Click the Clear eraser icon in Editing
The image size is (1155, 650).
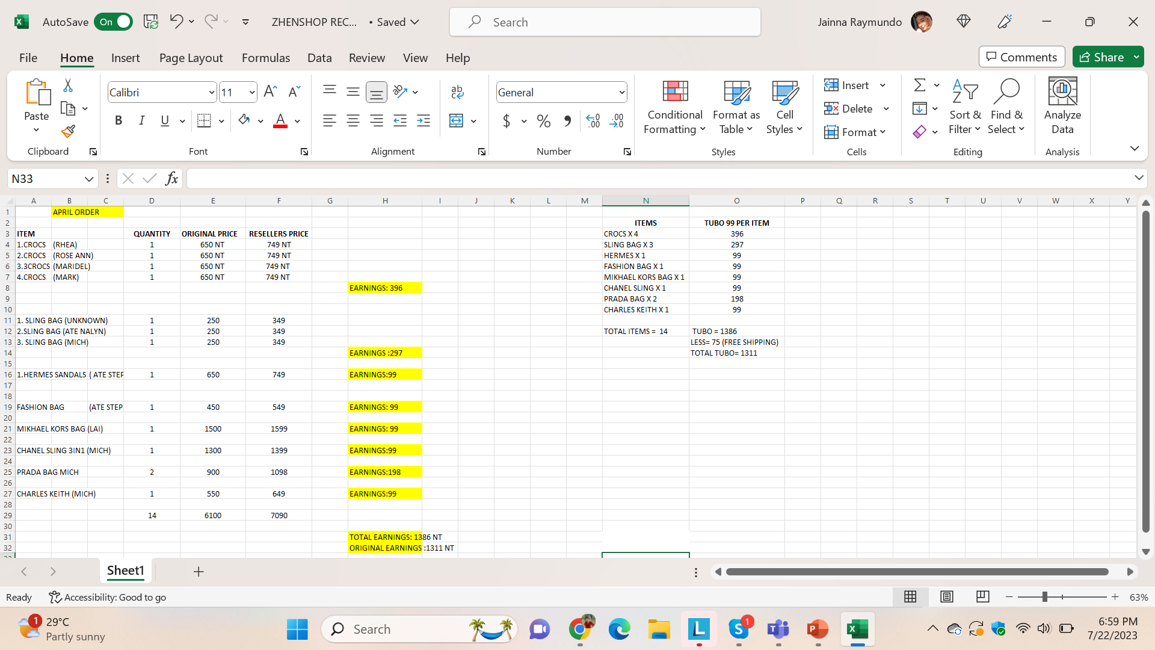point(920,131)
